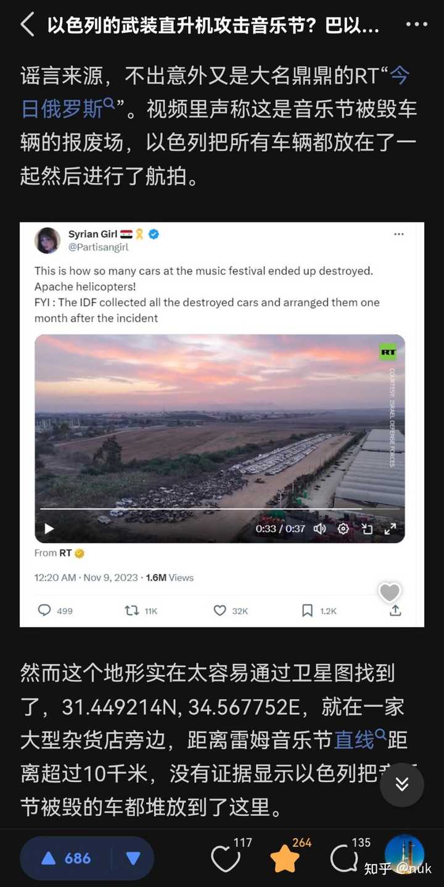Open the video settings gear
Image resolution: width=444 pixels, height=887 pixels.
[343, 529]
